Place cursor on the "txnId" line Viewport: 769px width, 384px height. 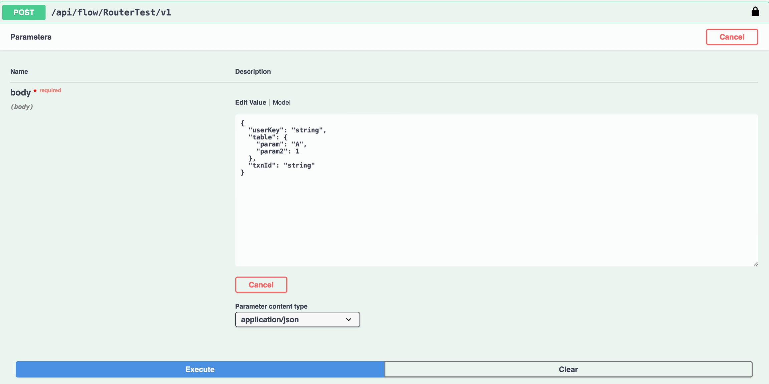281,165
